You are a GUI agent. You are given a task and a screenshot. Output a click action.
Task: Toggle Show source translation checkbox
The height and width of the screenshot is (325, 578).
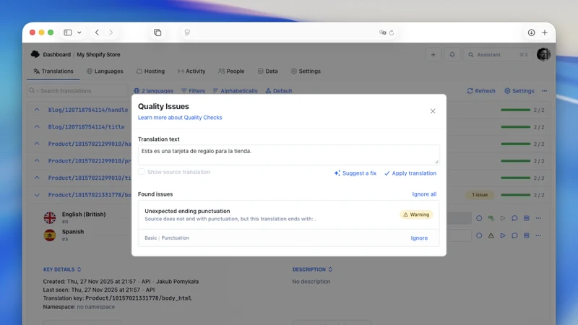[141, 172]
